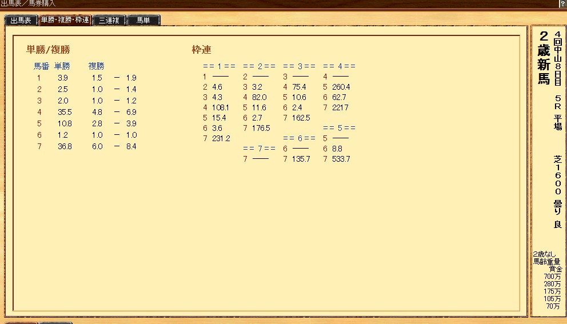Select bracket quinella odds 8.8
This screenshot has height=324, width=567.
(337, 149)
